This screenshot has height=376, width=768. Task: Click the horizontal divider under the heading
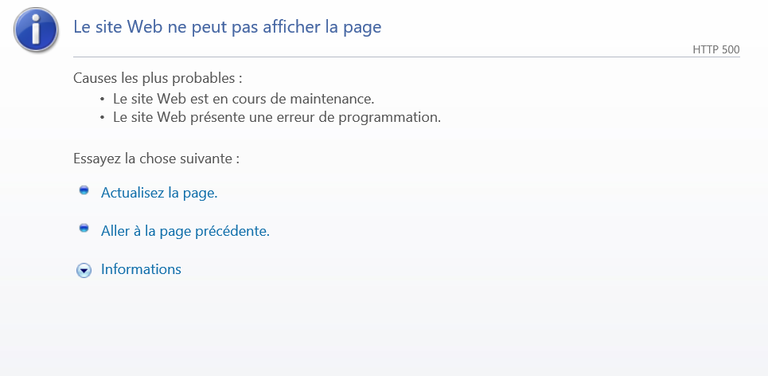point(407,57)
